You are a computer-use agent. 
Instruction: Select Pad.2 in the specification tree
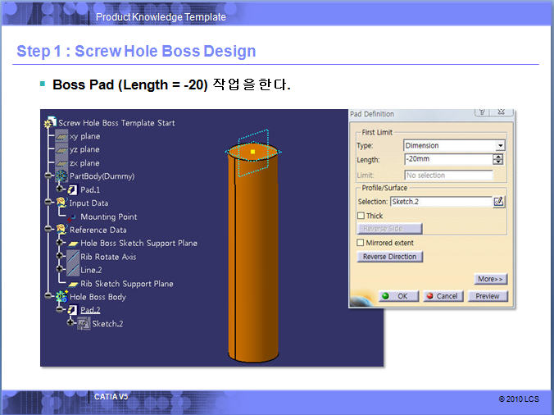coord(90,310)
